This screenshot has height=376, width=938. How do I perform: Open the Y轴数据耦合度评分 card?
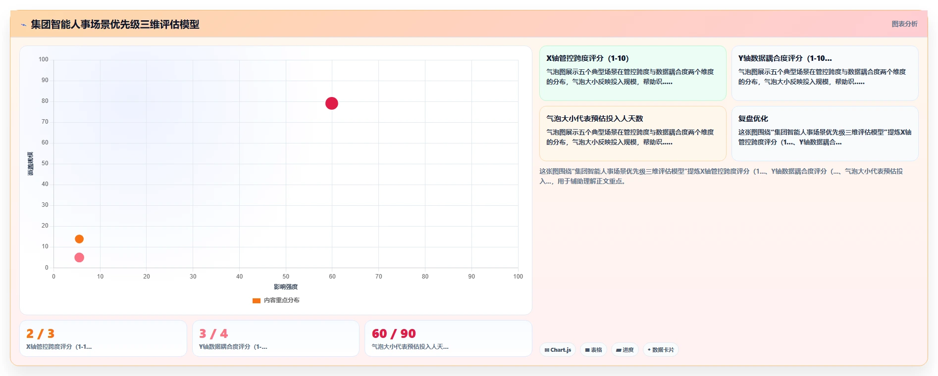coord(825,73)
